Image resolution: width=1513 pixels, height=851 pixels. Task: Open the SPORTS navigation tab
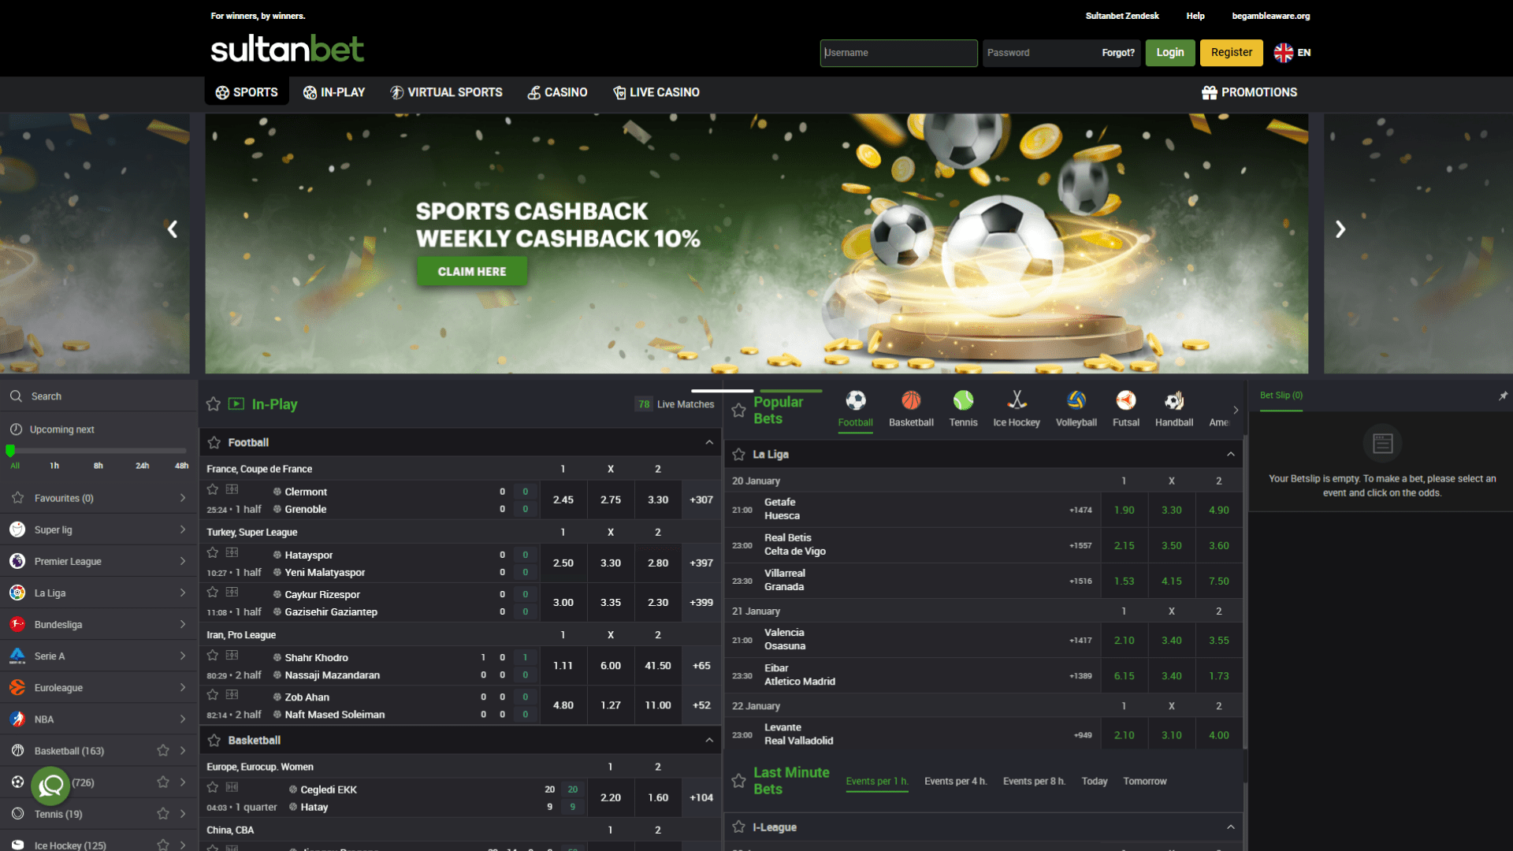click(247, 92)
